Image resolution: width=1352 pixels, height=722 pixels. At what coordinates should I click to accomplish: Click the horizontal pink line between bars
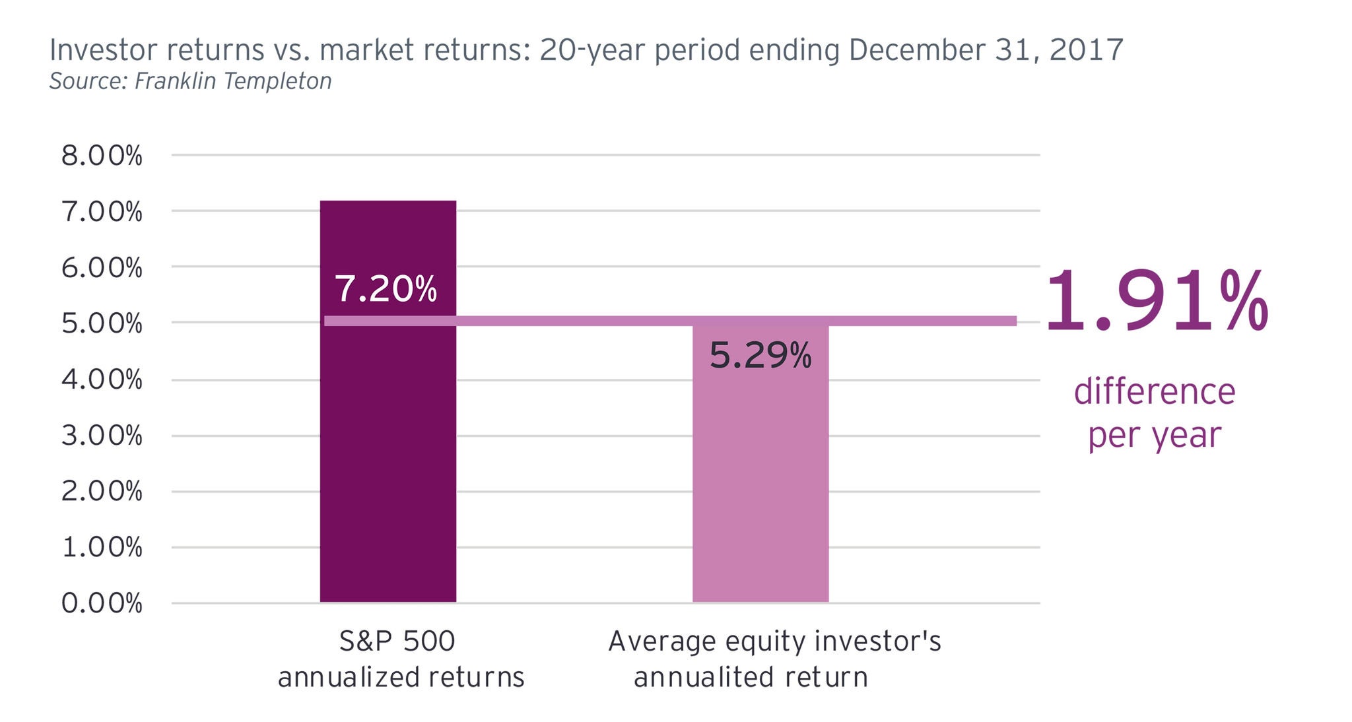[x=574, y=321]
